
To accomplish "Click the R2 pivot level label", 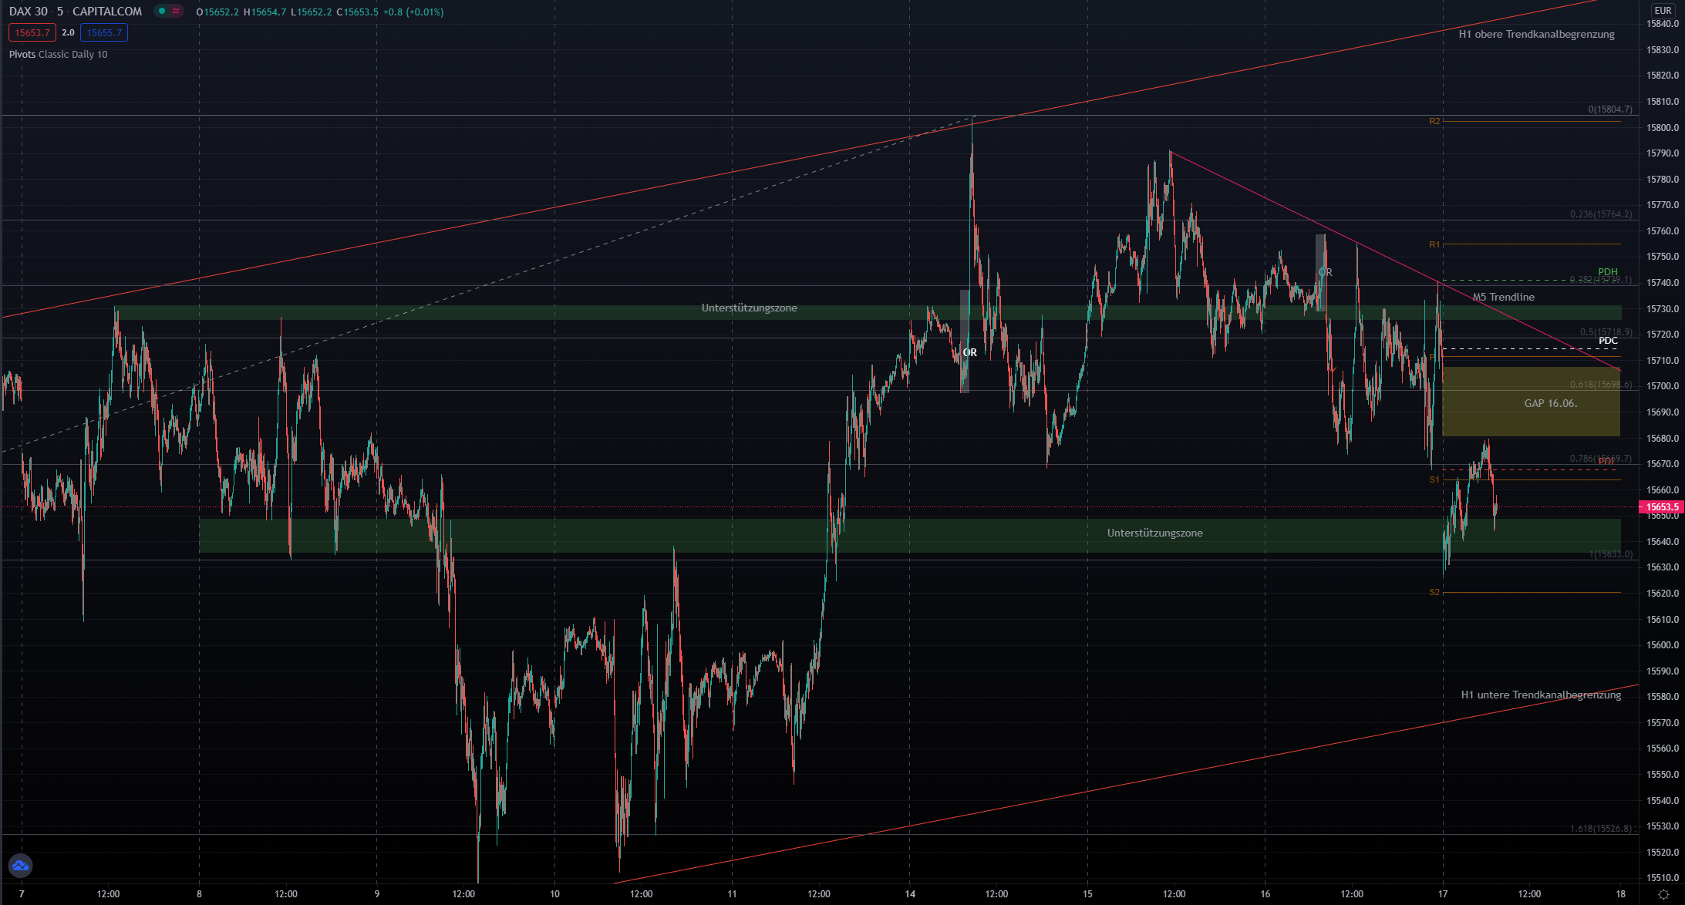I will [x=1434, y=122].
